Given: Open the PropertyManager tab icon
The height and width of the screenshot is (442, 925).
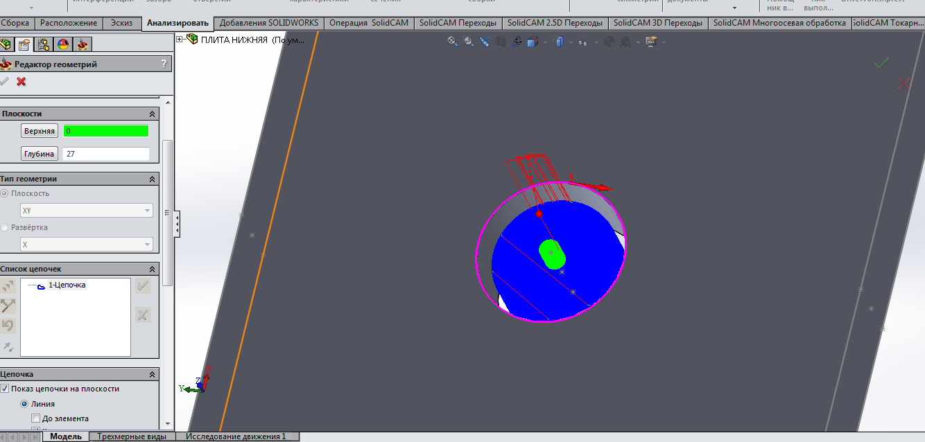Looking at the screenshot, I should (25, 45).
